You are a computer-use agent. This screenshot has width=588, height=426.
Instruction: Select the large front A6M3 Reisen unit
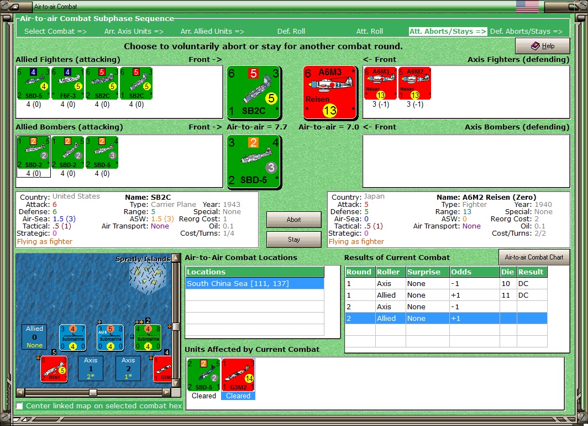click(x=329, y=92)
